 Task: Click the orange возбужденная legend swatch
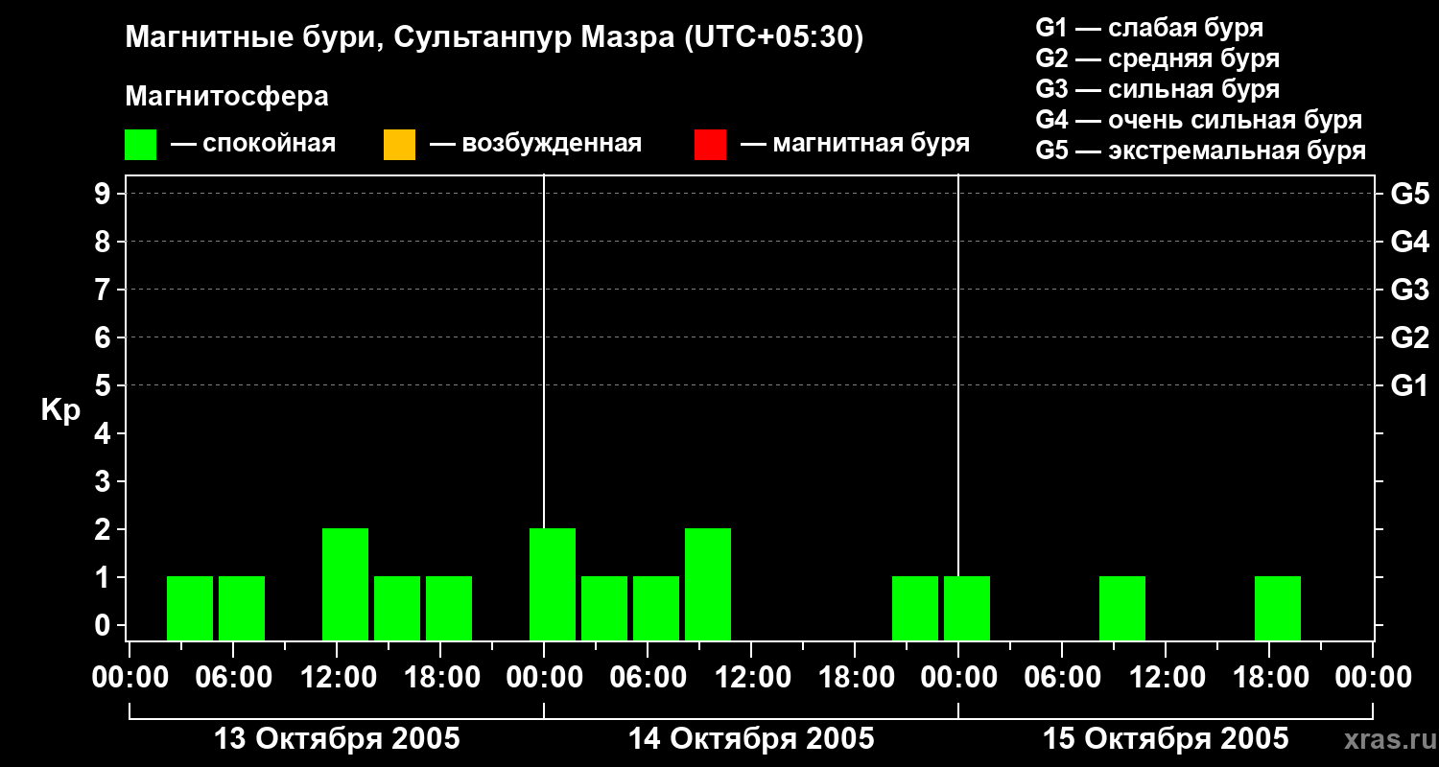click(x=399, y=145)
